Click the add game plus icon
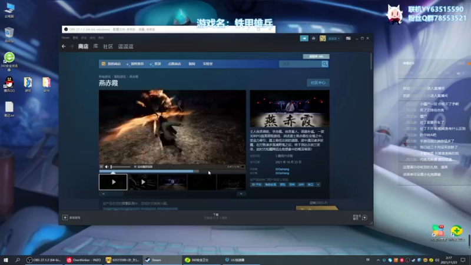 point(65,217)
